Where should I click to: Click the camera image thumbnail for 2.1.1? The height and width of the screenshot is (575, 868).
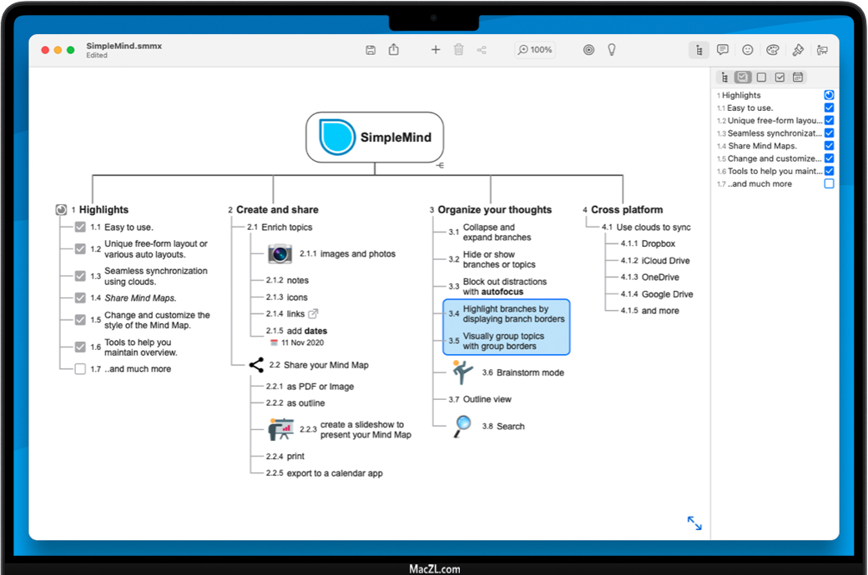(279, 254)
